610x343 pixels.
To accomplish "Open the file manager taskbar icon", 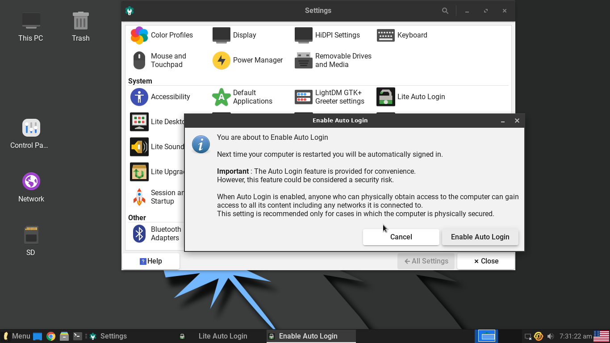I will [64, 336].
